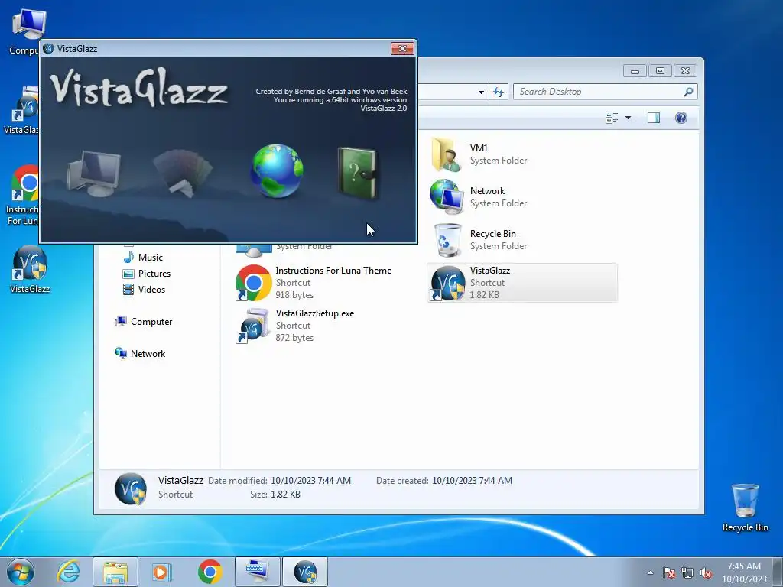783x587 pixels.
Task: Click the Action Center flag tray icon
Action: pyautogui.click(x=669, y=572)
